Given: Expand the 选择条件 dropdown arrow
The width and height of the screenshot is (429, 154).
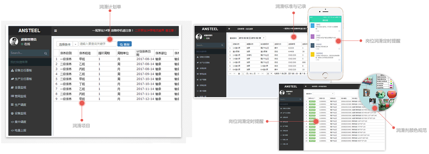Looking at the screenshot, I should click(x=75, y=44).
